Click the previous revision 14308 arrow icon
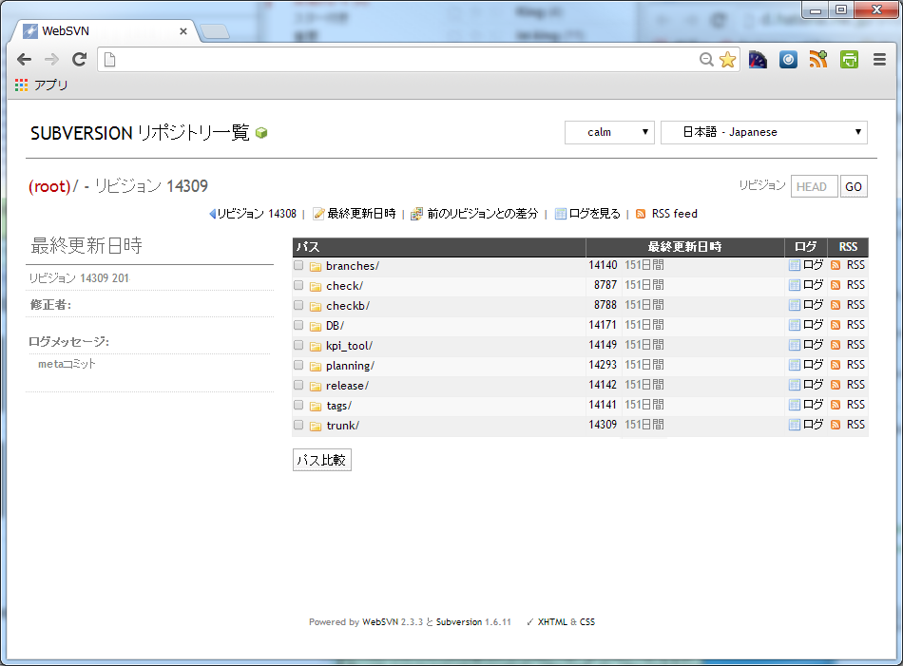903x666 pixels. tap(213, 214)
